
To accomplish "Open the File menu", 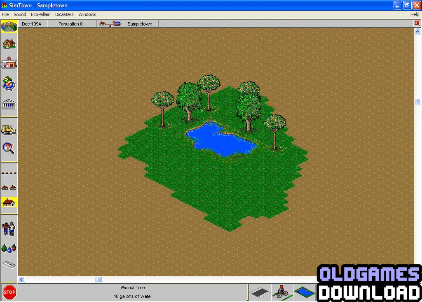I will (x=5, y=14).
